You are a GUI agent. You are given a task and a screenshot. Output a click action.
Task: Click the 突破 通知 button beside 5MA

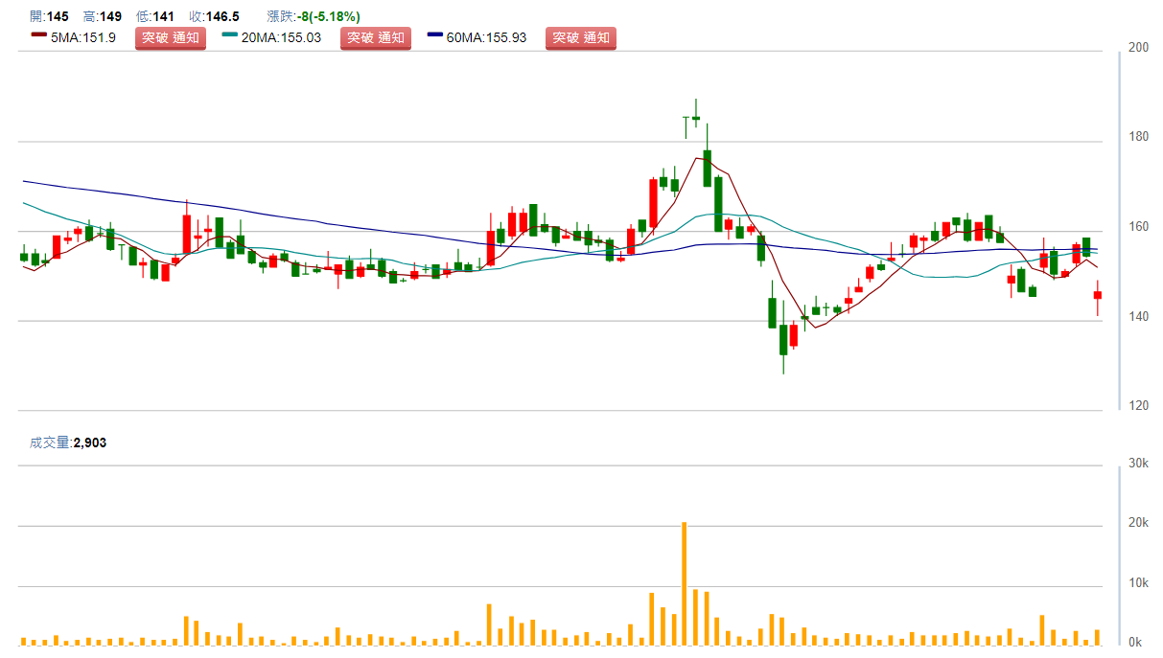(170, 38)
